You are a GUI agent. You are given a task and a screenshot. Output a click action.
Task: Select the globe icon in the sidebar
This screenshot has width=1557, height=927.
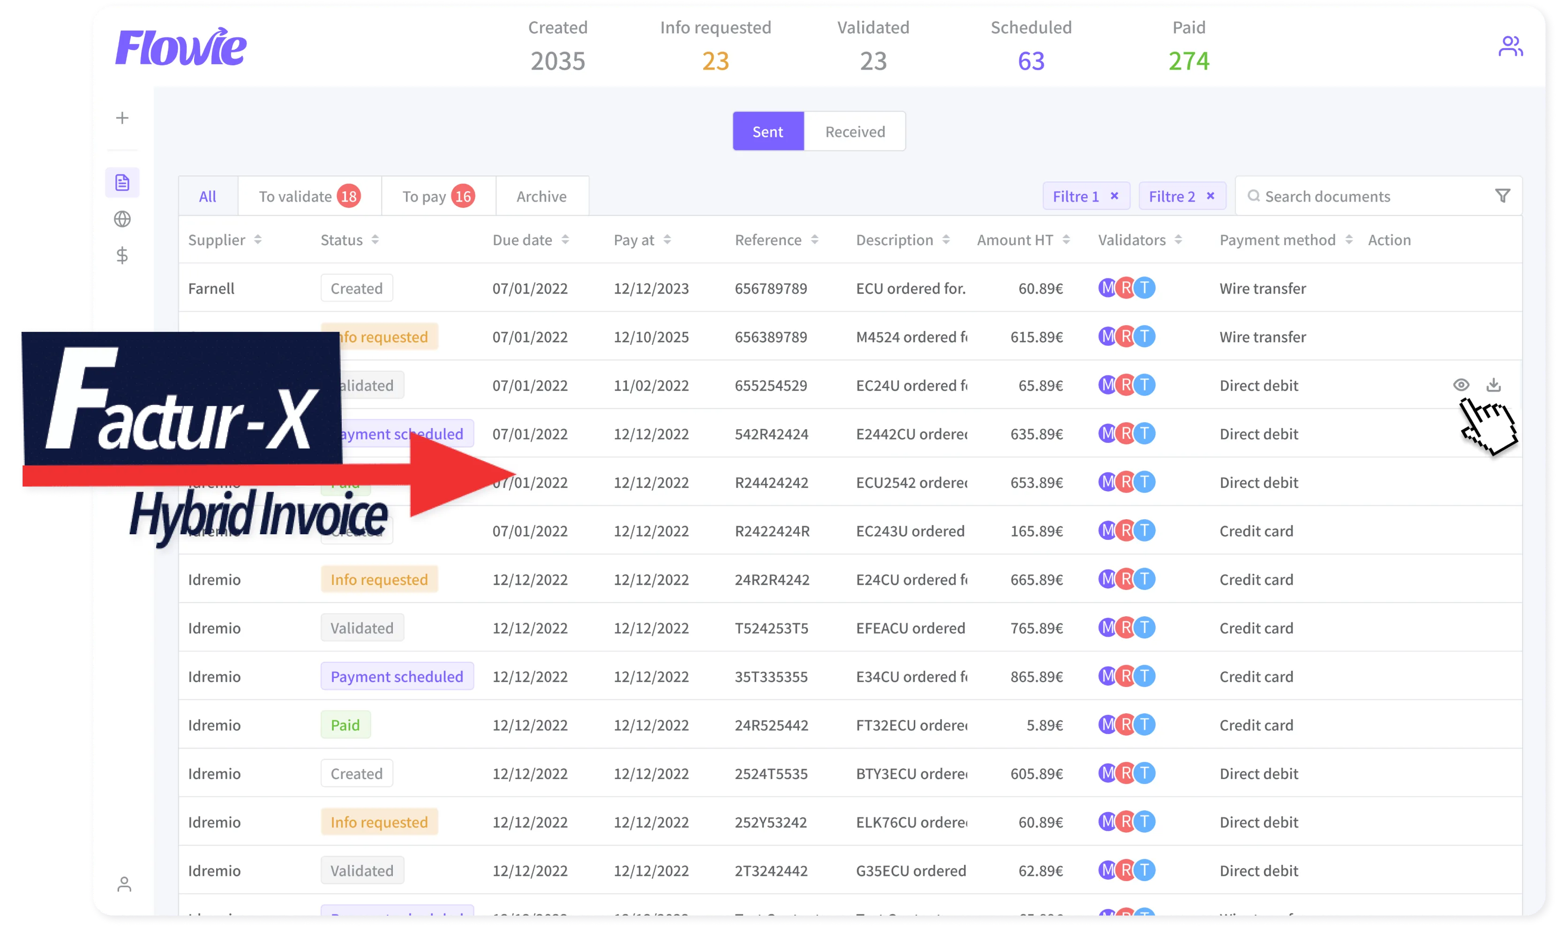tap(122, 219)
